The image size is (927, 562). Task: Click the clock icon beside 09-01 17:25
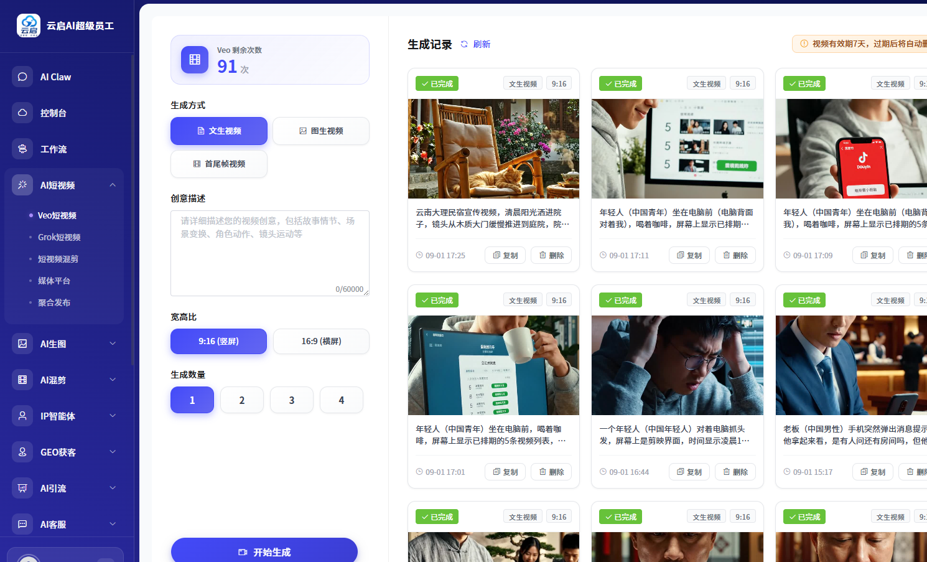(x=419, y=255)
